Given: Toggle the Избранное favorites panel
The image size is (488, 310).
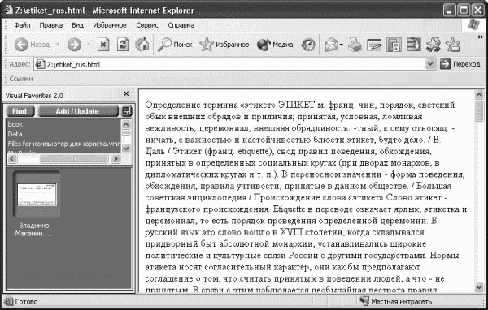Looking at the screenshot, I should coord(224,45).
